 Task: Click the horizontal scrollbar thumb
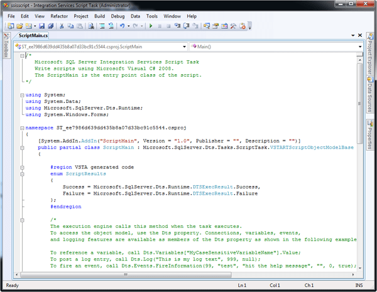pyautogui.click(x=126, y=274)
